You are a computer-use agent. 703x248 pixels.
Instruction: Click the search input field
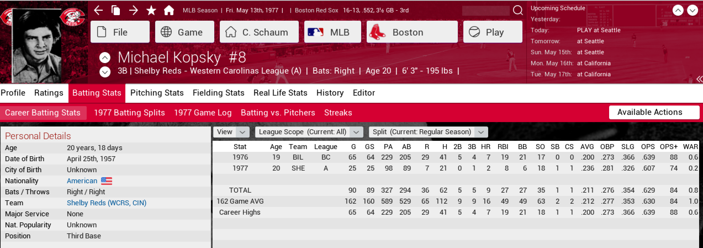pyautogui.click(x=486, y=10)
